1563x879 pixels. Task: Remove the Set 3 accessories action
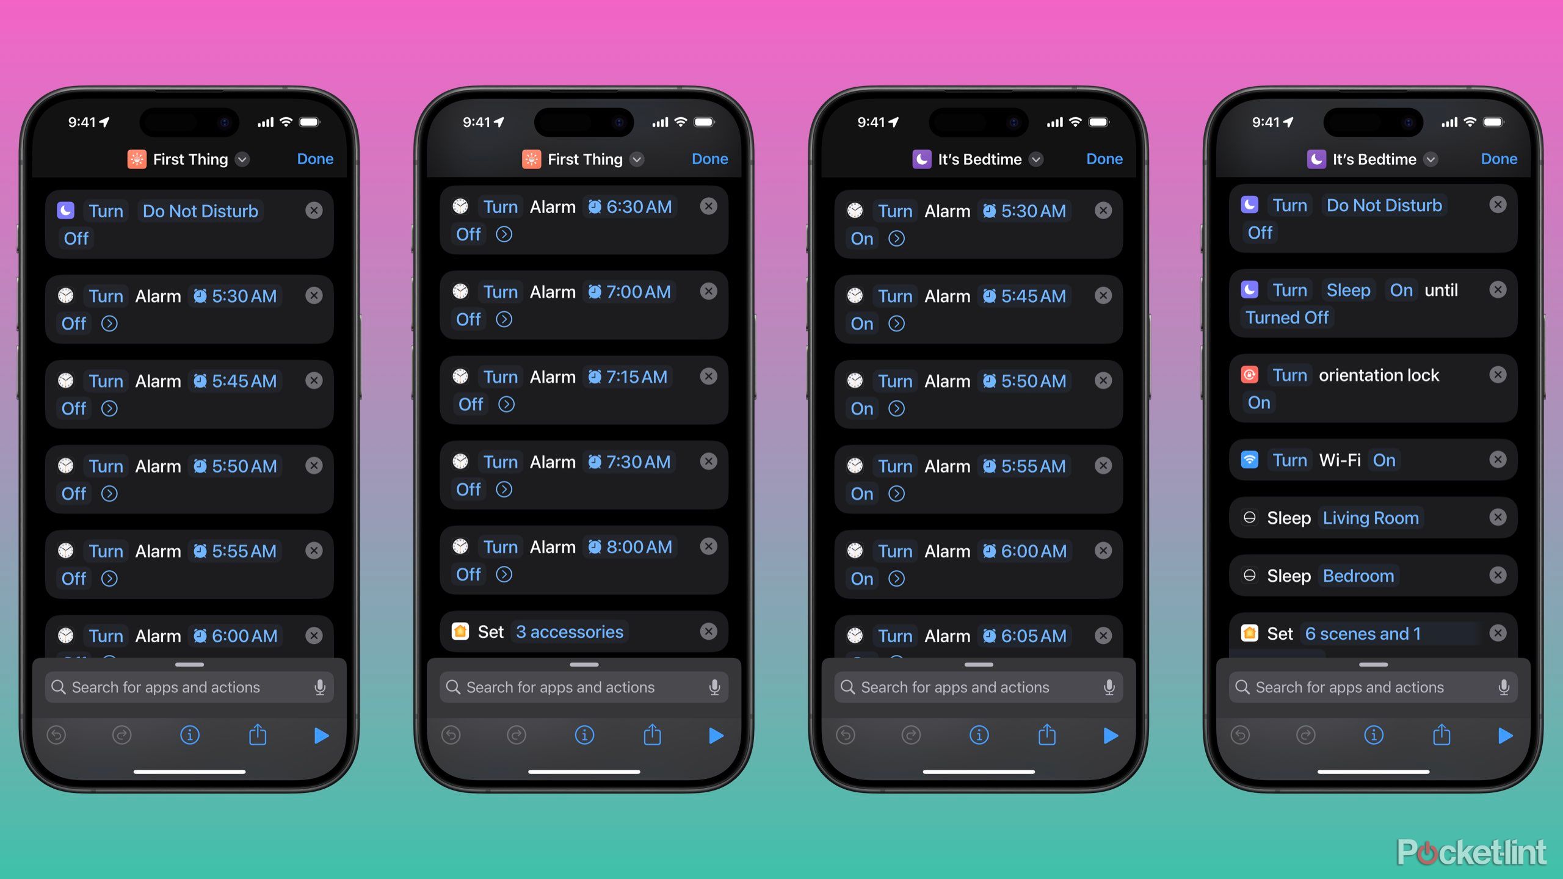tap(708, 631)
